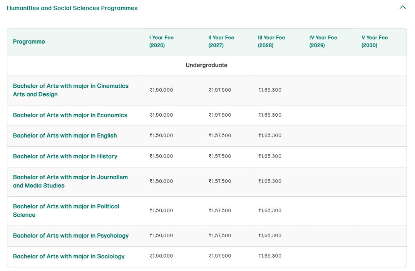Screen dimensions: 415x271
Task: Click the Undergraduate section row
Action: click(x=206, y=65)
